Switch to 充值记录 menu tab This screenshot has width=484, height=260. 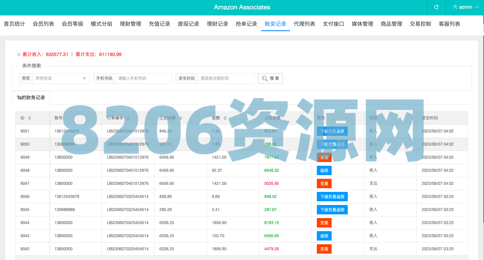159,24
